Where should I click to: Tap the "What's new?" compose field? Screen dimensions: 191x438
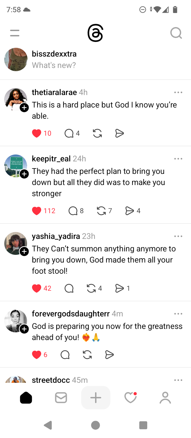coord(54,65)
